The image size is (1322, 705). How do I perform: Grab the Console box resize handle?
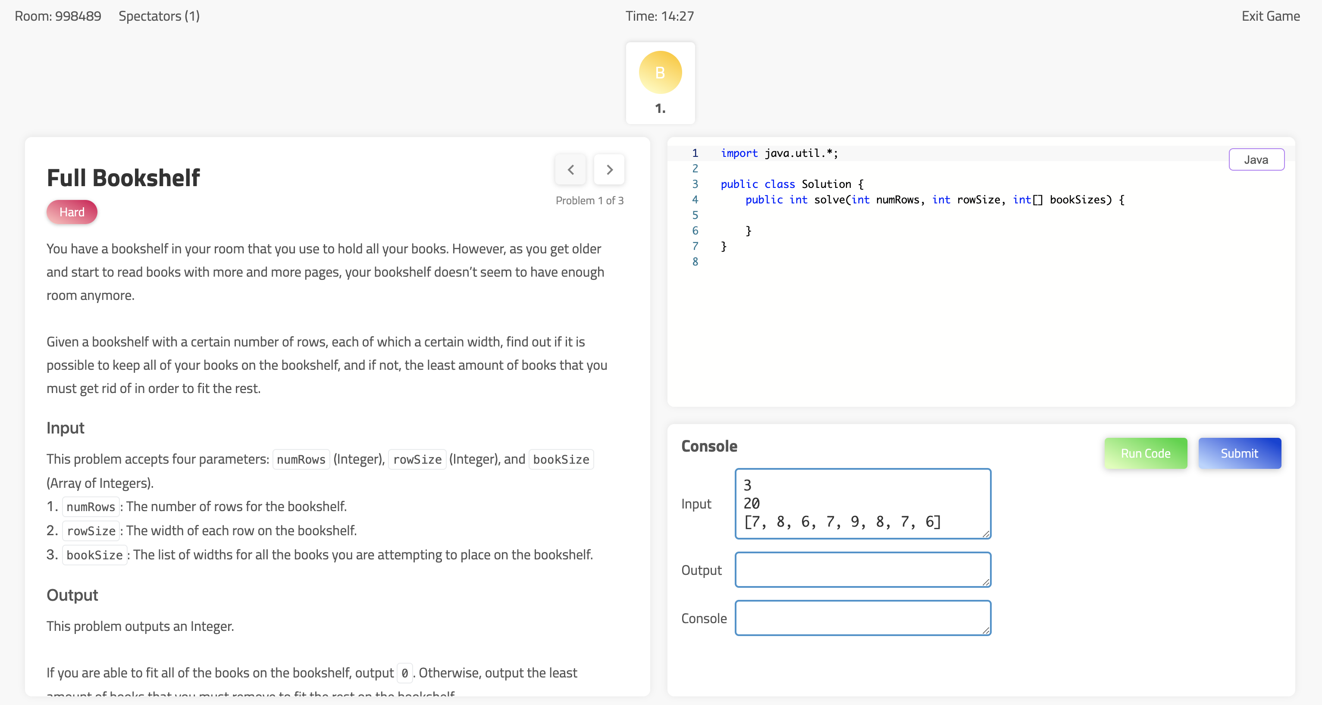(986, 630)
